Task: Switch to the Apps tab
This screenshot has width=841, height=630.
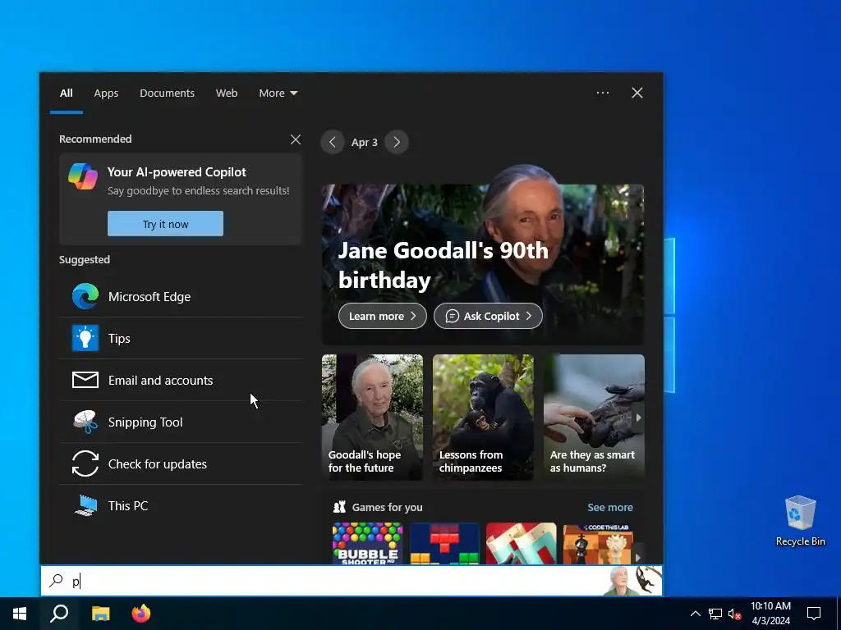Action: 106,94
